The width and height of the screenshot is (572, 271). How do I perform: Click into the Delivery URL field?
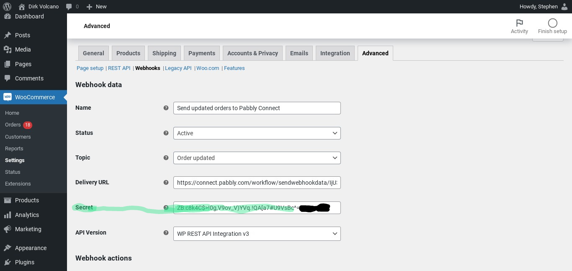(x=257, y=183)
